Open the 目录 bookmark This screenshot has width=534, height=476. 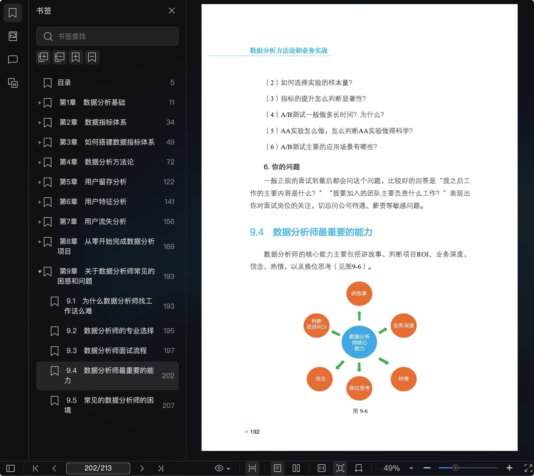click(x=108, y=83)
